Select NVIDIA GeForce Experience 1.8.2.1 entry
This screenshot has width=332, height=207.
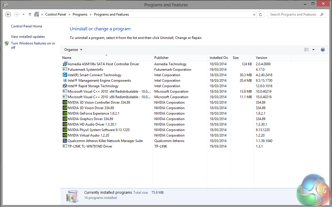pos(93,113)
